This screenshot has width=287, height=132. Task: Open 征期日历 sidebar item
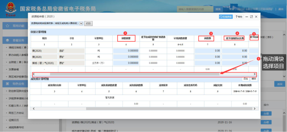[x=14, y=120]
